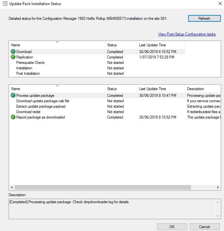Click the 30/06/2019 8:10:47 PM timestamp

[x=157, y=95]
